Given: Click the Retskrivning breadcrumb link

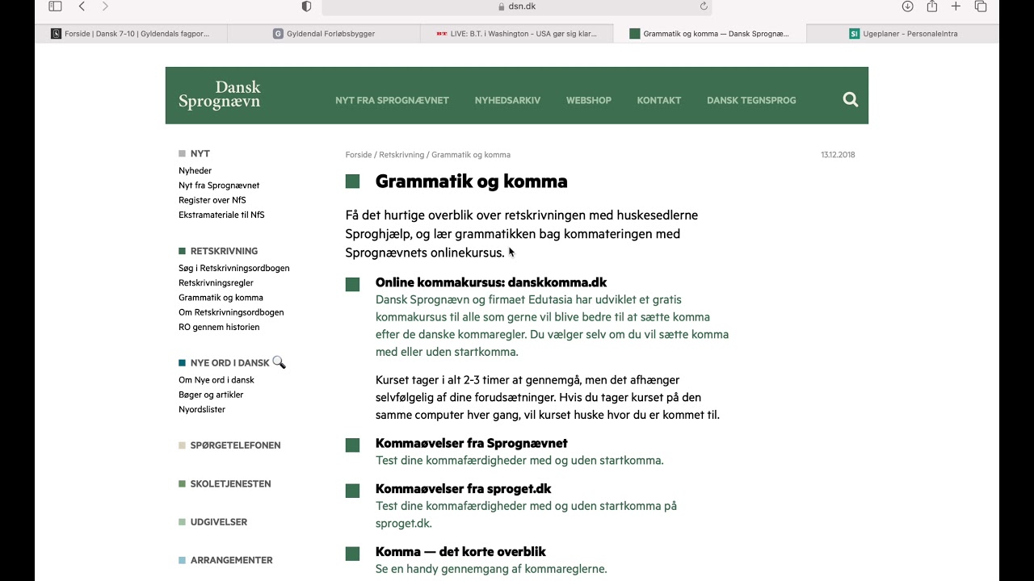Looking at the screenshot, I should tap(401, 155).
